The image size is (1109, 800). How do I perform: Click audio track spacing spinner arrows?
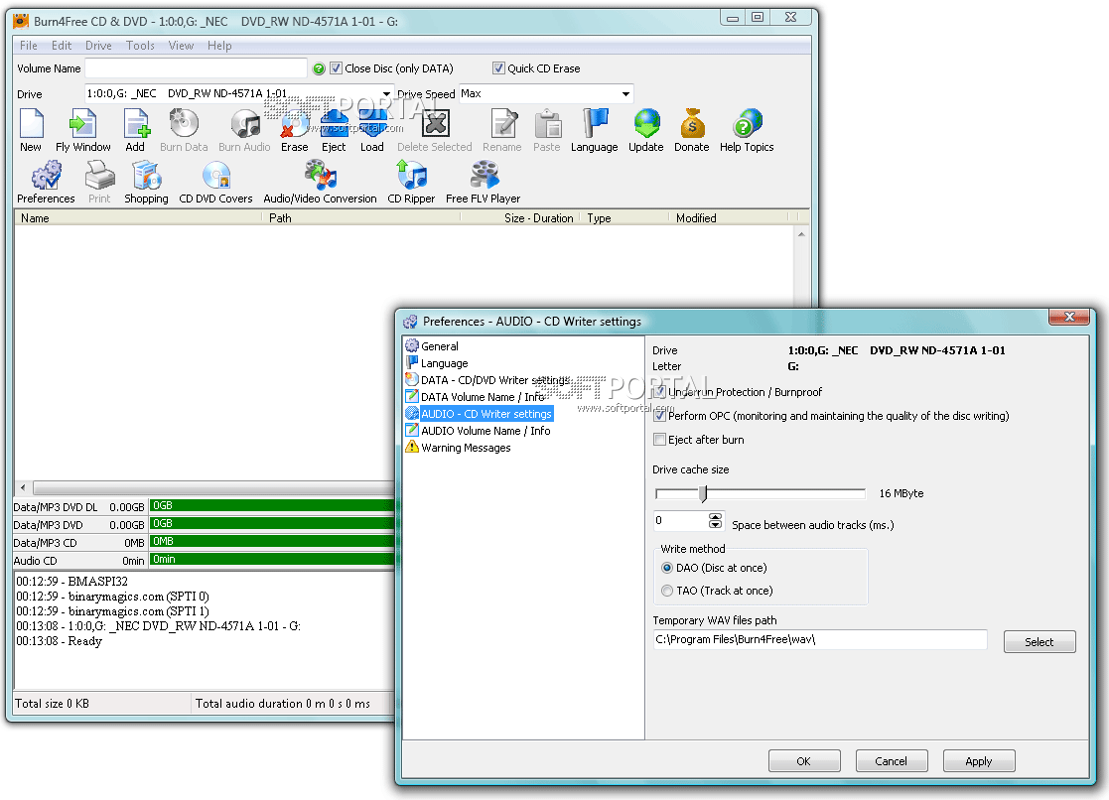(x=716, y=521)
